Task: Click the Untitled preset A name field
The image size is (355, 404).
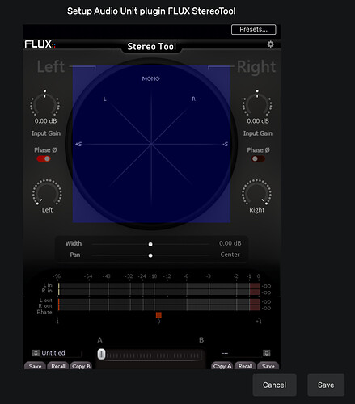Action: pos(61,353)
